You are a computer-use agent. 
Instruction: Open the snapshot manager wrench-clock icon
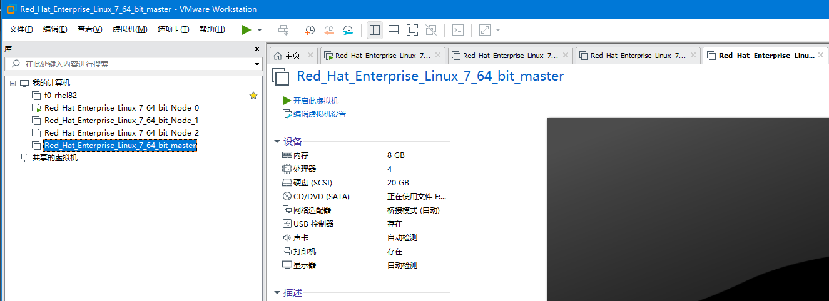pos(348,29)
